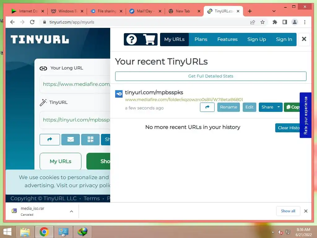
Task: Open the mediafire.com folder link in recent URLs
Action: pos(184,99)
